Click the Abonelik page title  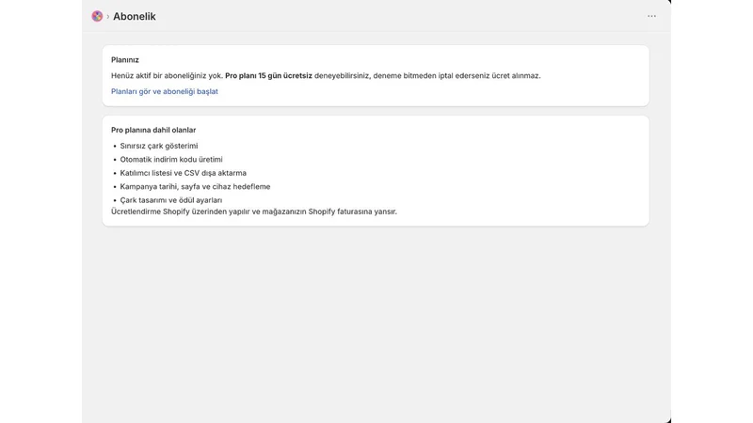click(x=135, y=17)
